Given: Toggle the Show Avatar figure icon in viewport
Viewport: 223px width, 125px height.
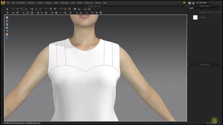Looking at the screenshot, I should (x=7, y=24).
